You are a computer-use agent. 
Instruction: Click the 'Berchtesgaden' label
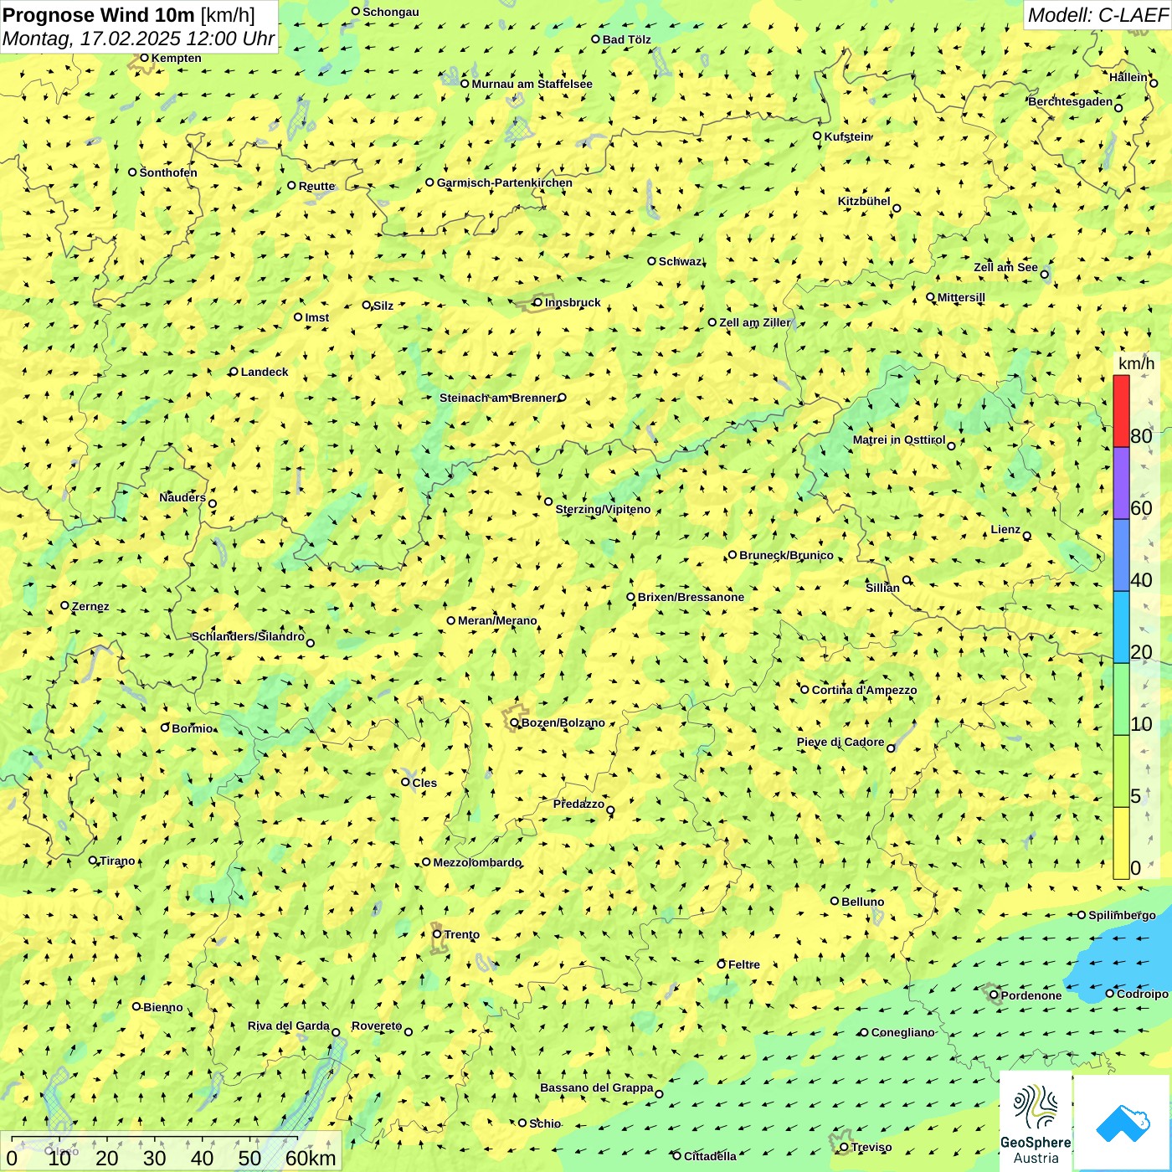coord(1071,101)
